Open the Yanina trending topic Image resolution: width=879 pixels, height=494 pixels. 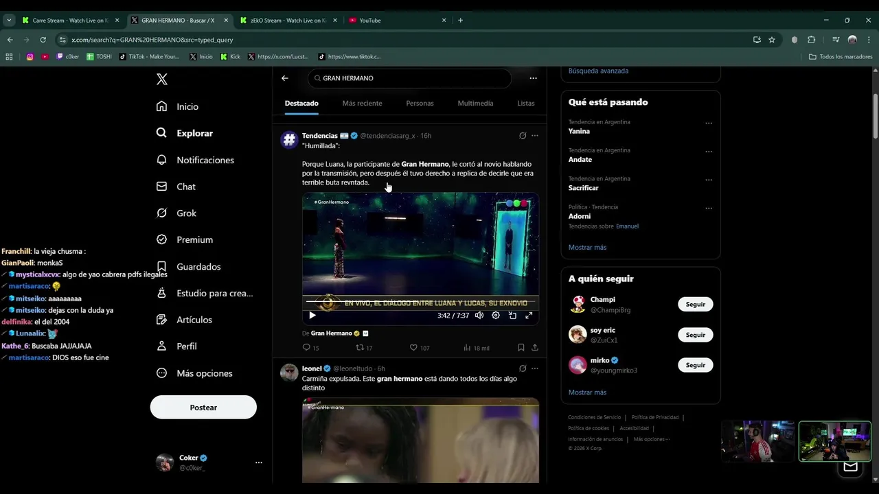pos(580,131)
